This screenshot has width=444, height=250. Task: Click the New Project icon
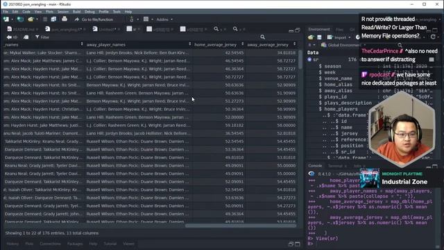pos(20,19)
